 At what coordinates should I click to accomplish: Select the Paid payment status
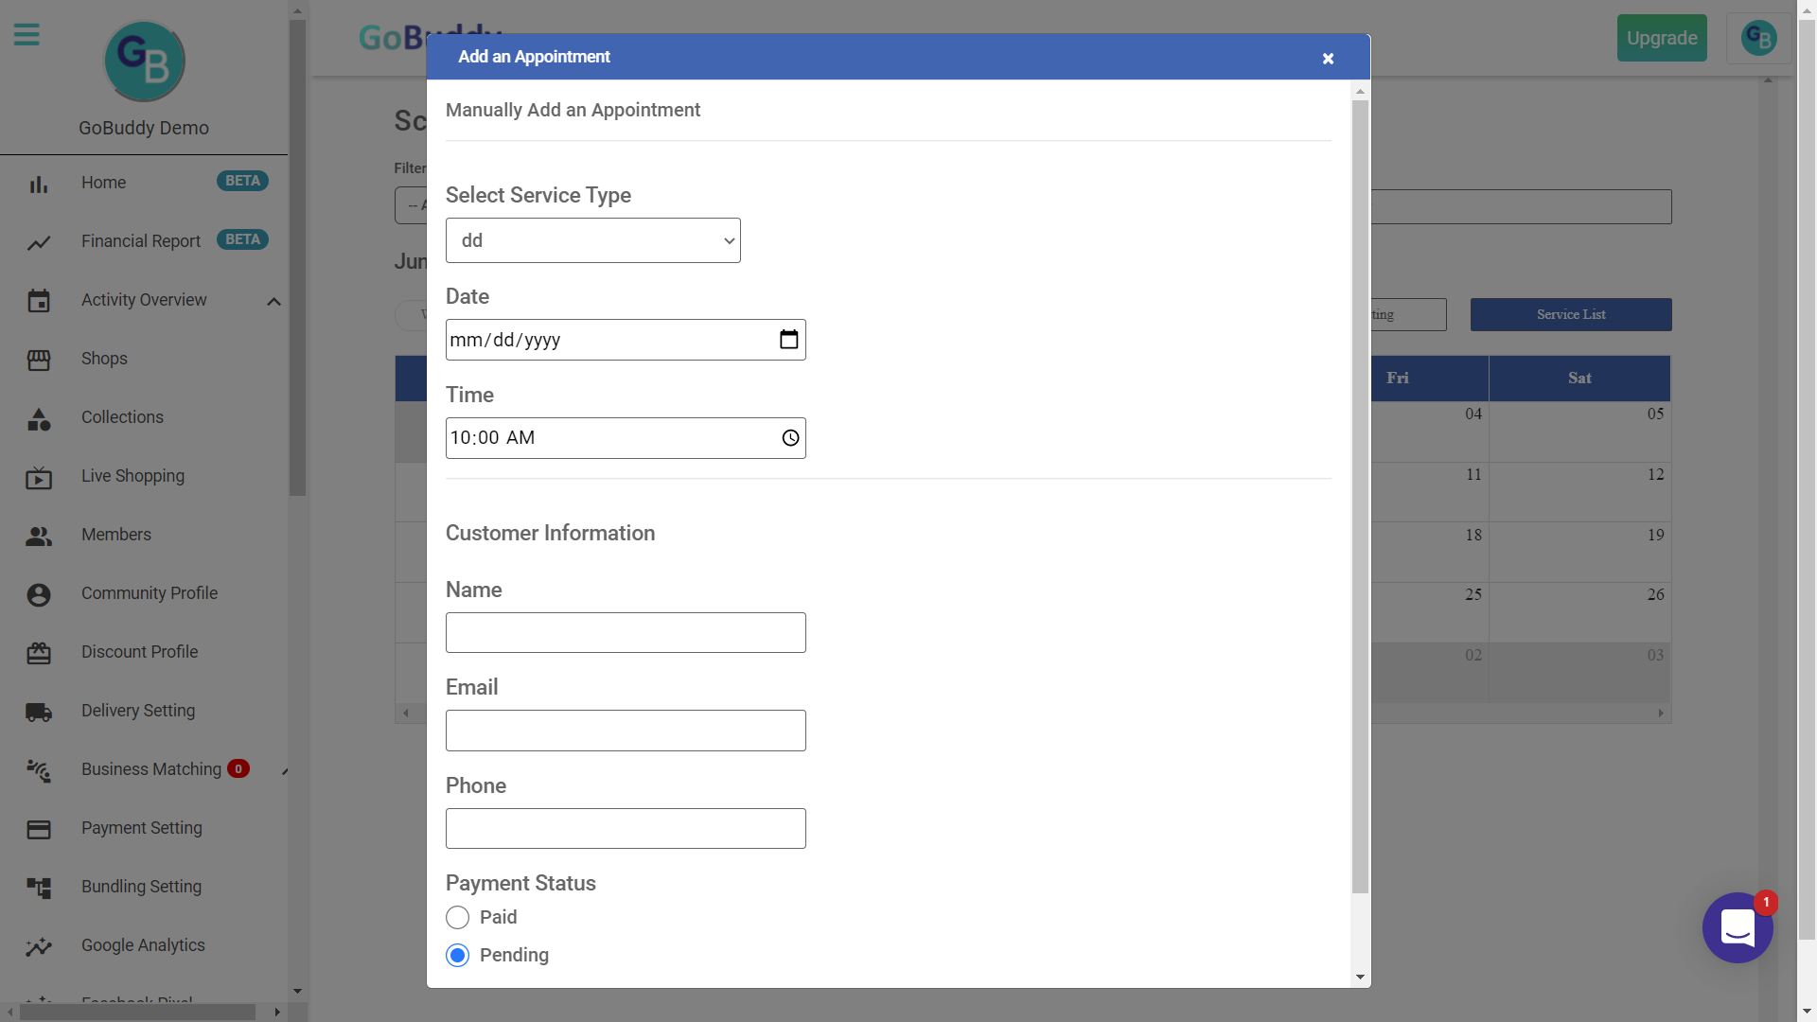(x=458, y=917)
